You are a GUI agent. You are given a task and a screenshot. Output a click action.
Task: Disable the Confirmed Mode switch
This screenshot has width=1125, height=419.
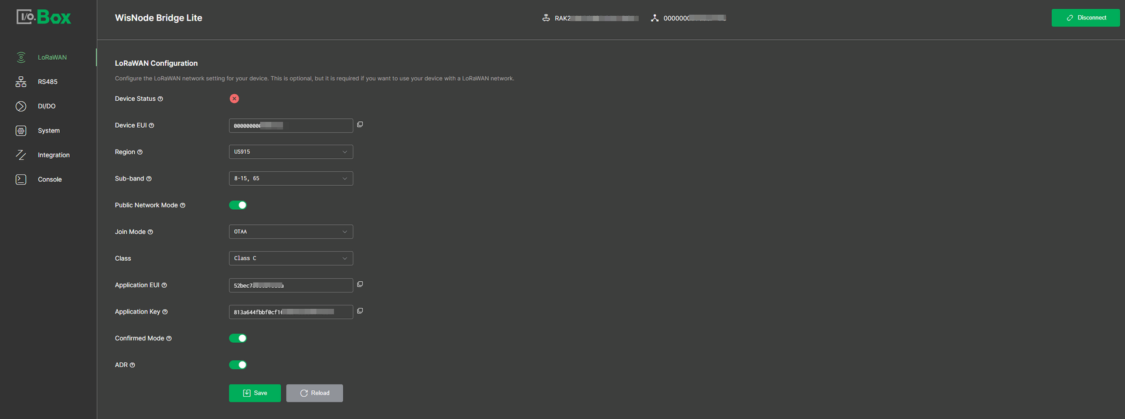click(x=238, y=338)
